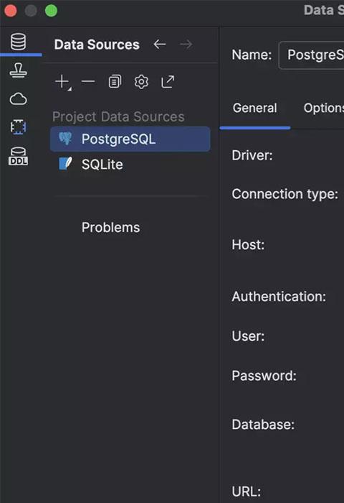
Task: Open the Data Sources database sidebar icon
Action: (18, 42)
